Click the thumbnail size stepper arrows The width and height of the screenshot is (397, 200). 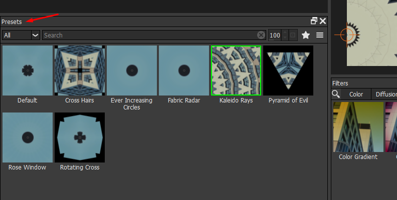coord(285,35)
